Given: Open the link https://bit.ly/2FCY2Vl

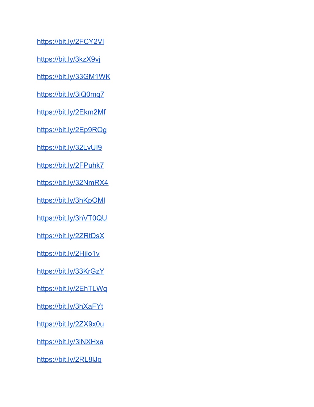Looking at the screenshot, I should [x=71, y=41].
